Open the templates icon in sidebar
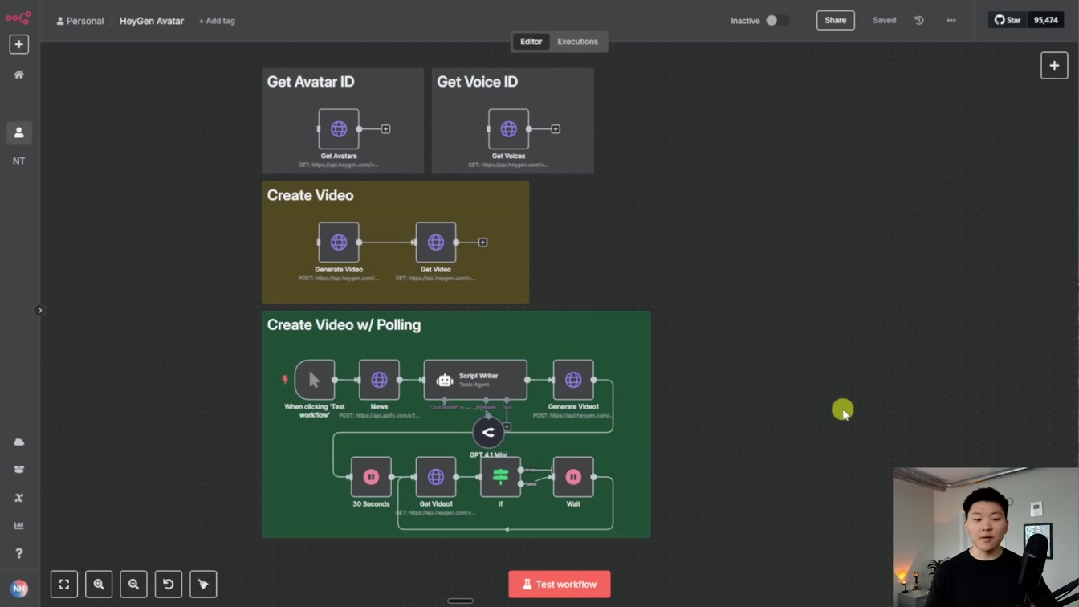Image resolution: width=1079 pixels, height=607 pixels. point(19,470)
